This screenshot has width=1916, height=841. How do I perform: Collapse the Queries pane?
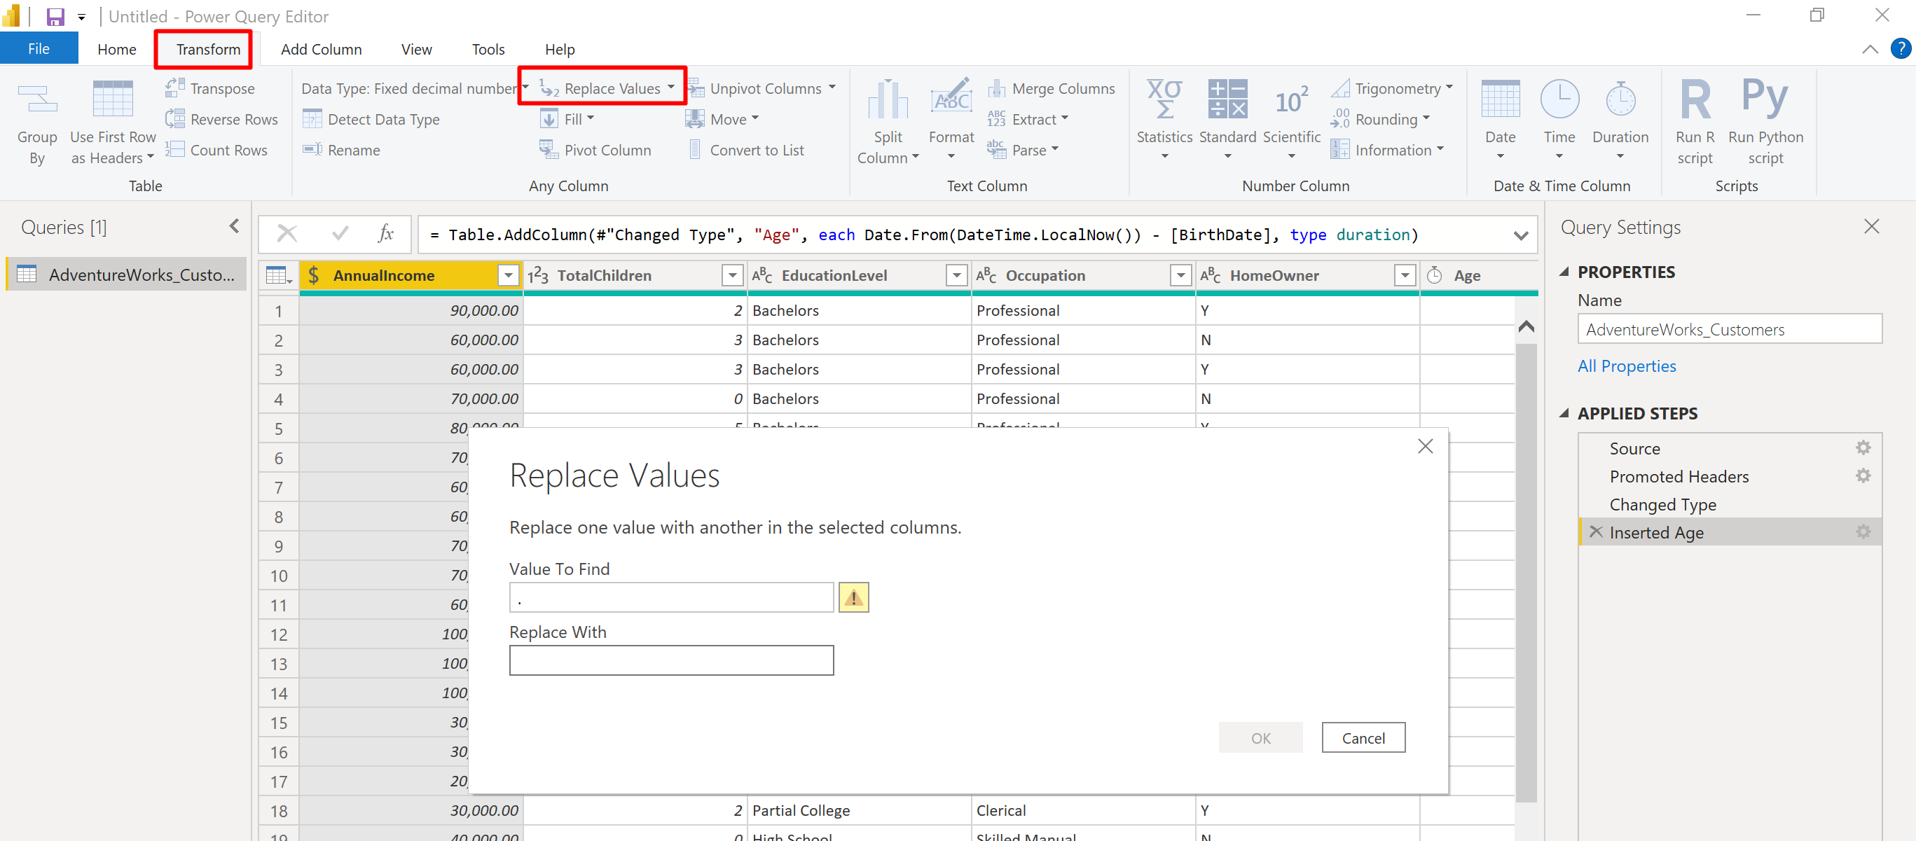233,226
